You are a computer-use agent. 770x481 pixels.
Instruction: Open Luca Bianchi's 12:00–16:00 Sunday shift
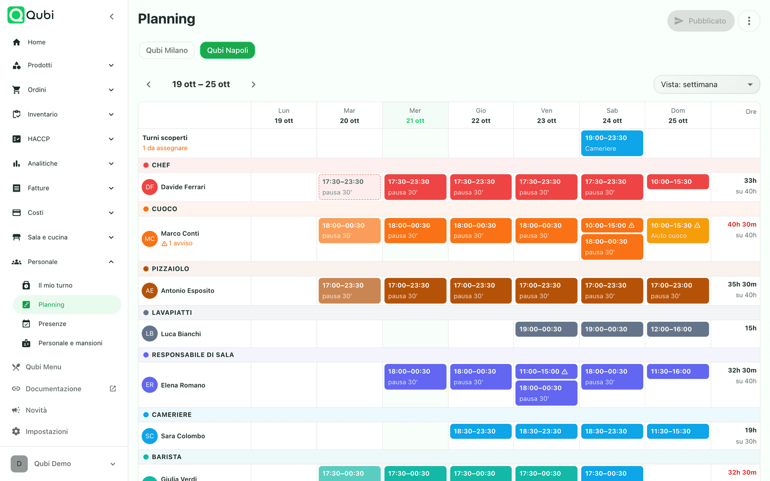click(x=678, y=329)
